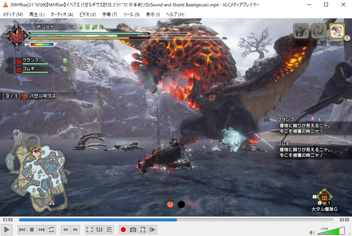The image size is (352, 236).
Task: Click the sharpness gauge color bar
Action: coord(42,45)
